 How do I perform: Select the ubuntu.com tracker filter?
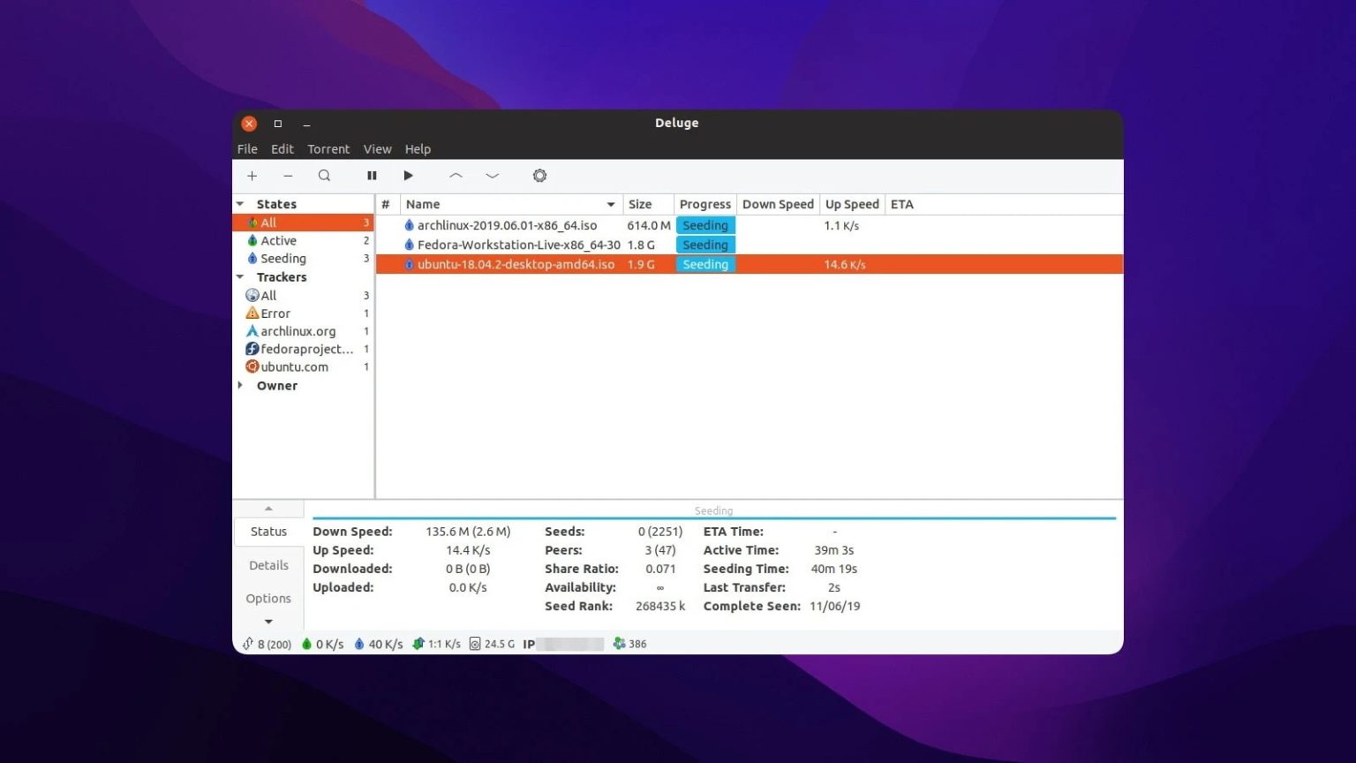click(x=294, y=366)
